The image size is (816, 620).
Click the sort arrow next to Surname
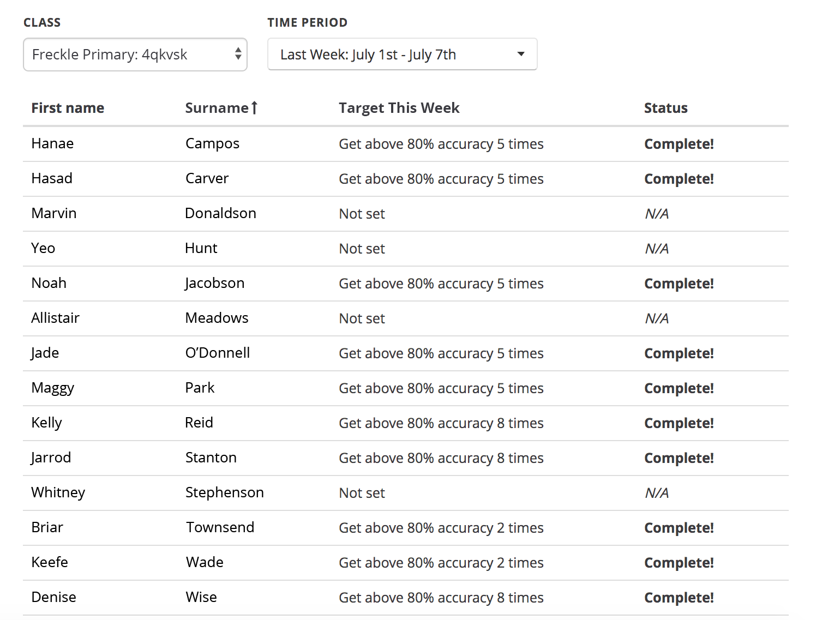[x=254, y=108]
